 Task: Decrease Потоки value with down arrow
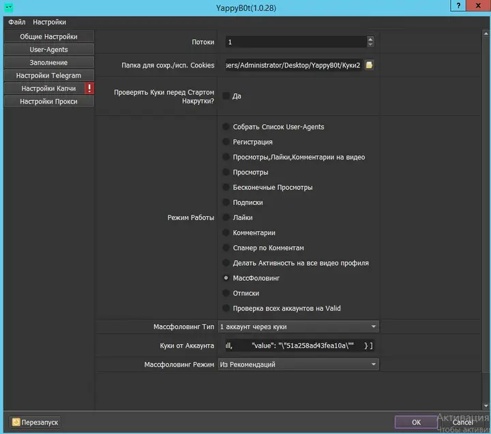[370, 44]
